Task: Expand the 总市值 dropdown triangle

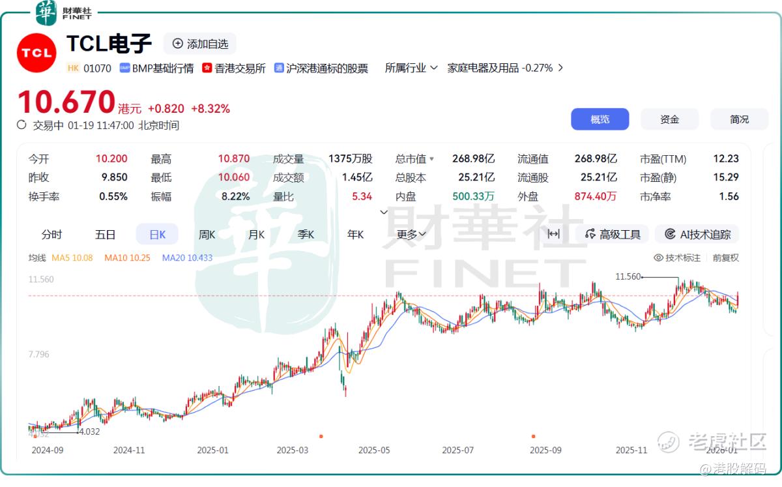Action: click(431, 159)
